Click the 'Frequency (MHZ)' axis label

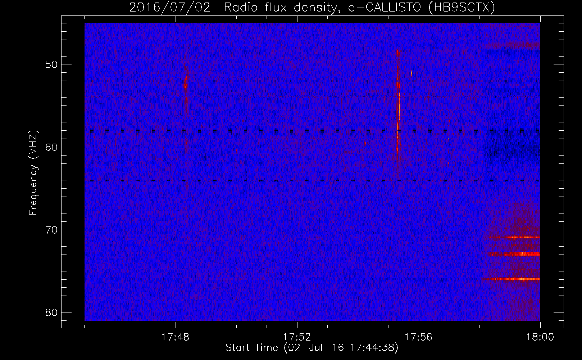tap(33, 173)
